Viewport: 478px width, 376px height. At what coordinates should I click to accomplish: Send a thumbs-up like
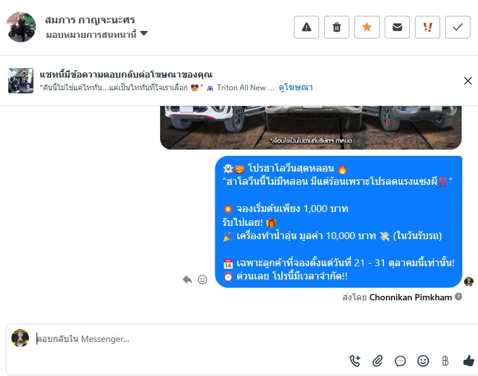click(469, 361)
